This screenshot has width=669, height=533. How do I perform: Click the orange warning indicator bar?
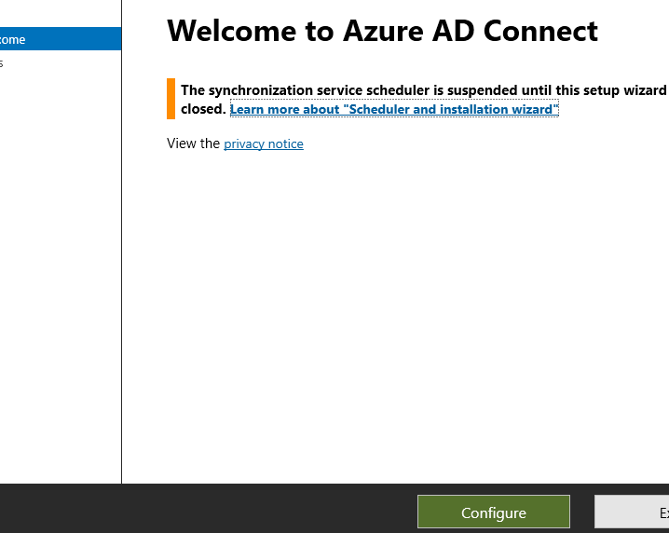pyautogui.click(x=171, y=99)
